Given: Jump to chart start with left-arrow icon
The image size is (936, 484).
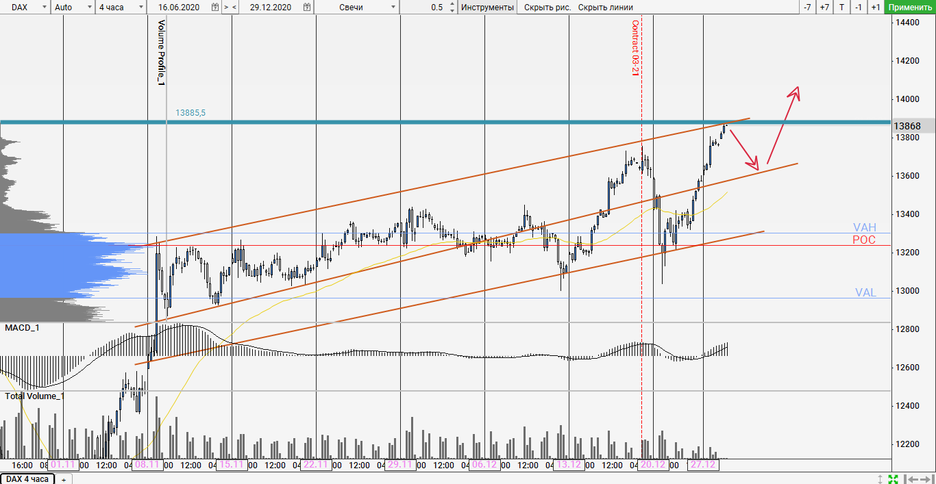Looking at the screenshot, I should [910, 479].
